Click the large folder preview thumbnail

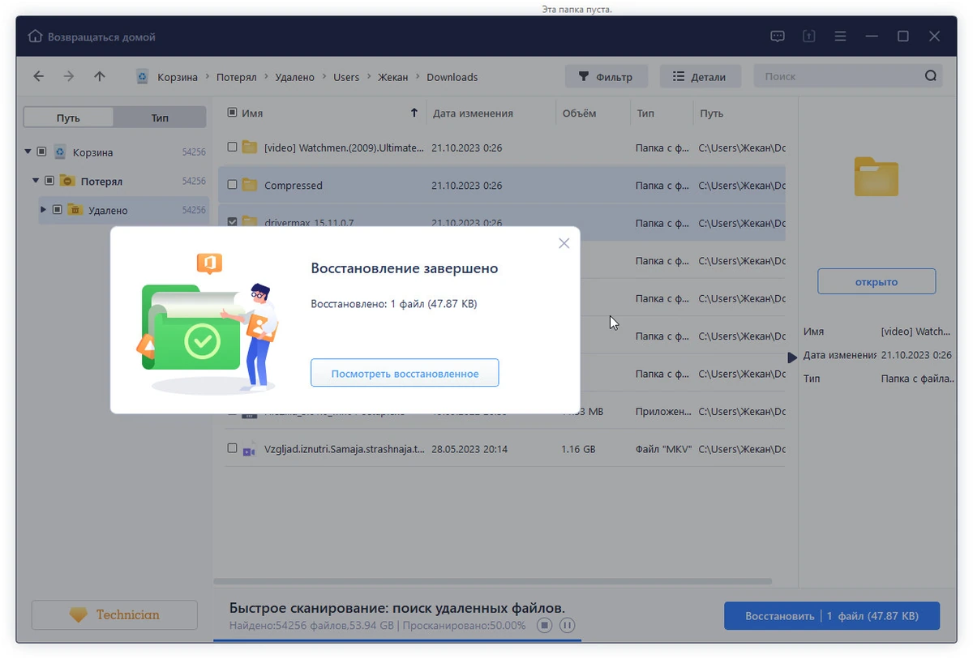(877, 176)
